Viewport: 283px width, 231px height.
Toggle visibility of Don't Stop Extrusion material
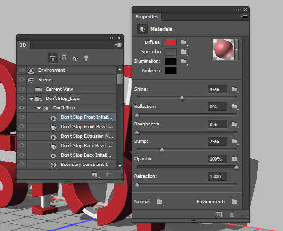coord(22,136)
